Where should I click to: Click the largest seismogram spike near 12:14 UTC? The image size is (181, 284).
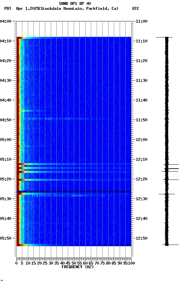(171, 169)
